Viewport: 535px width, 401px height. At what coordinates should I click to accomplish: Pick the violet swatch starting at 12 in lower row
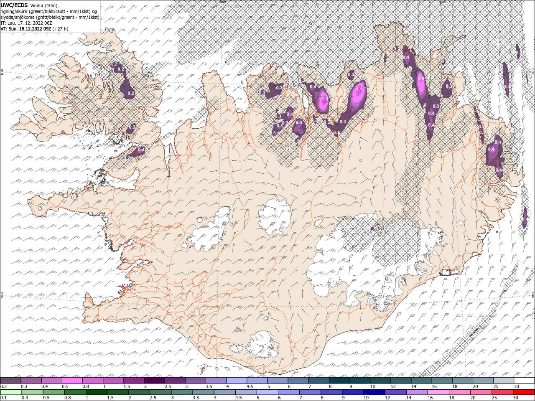tap(395, 392)
